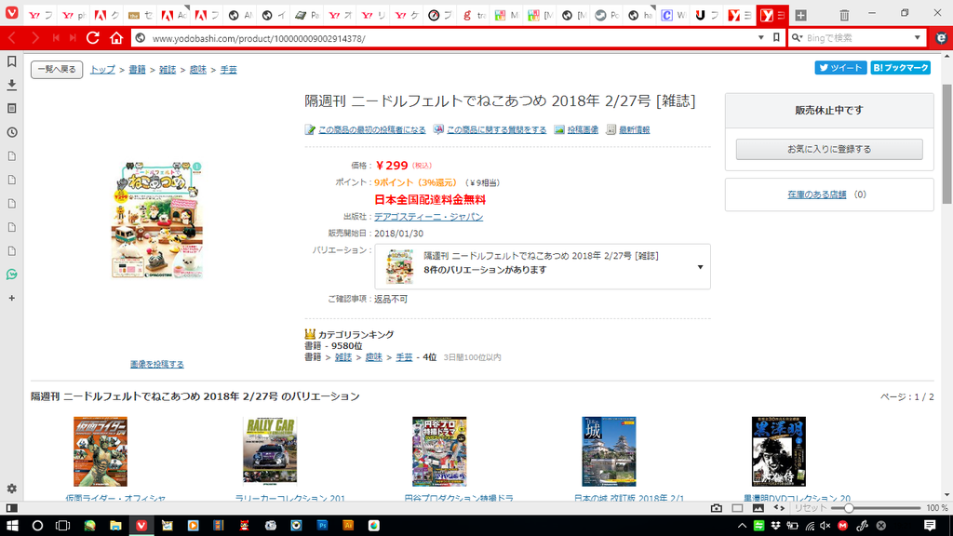Open the History panel clock icon
The image size is (953, 536).
click(x=11, y=132)
